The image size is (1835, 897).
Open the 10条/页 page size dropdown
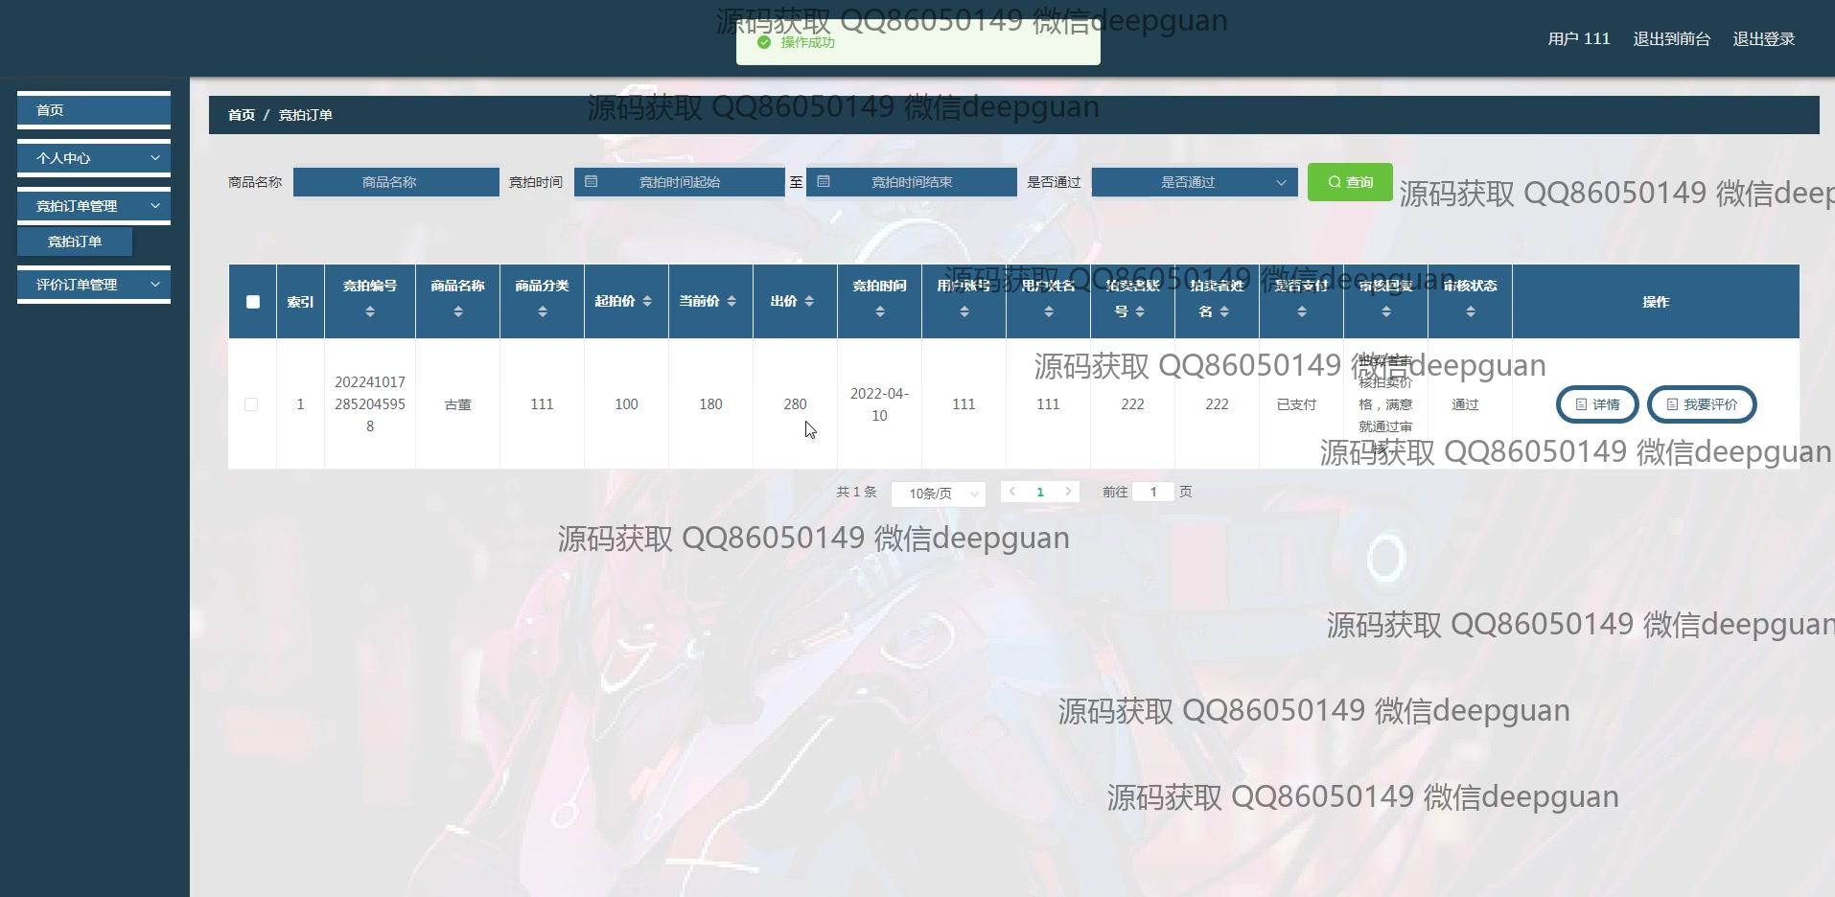938,494
